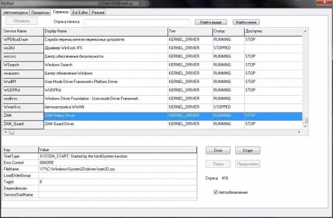
Task: Select the ServiceStartName property row
Action: click(100, 195)
